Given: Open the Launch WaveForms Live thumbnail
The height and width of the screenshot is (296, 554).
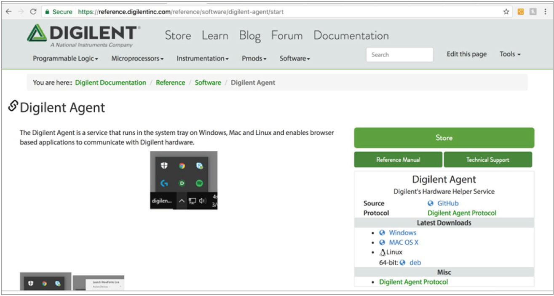Looking at the screenshot, I should pyautogui.click(x=99, y=283).
